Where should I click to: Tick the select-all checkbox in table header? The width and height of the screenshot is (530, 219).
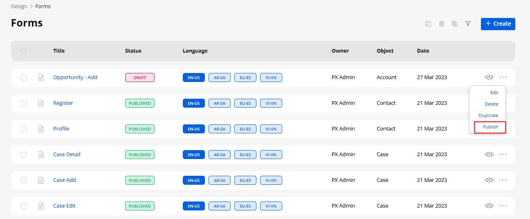coord(24,51)
